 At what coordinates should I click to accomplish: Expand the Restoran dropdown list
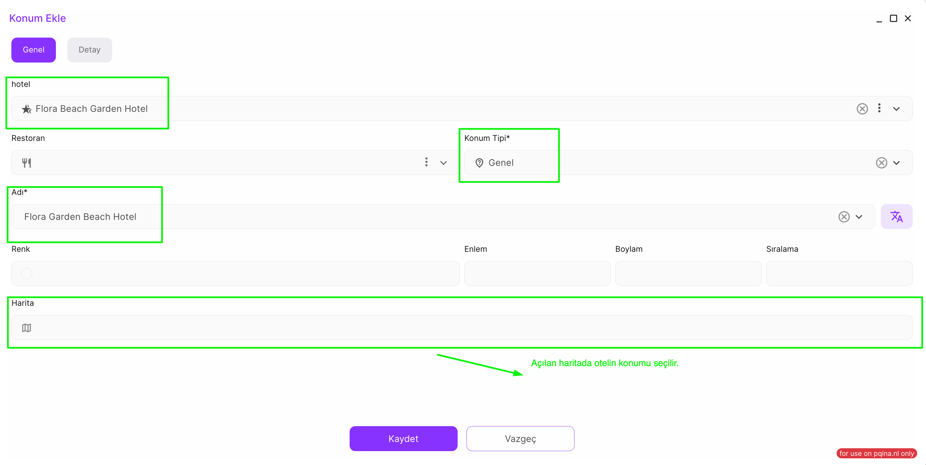click(x=444, y=163)
